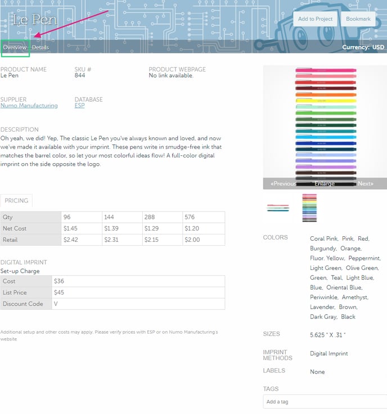The width and height of the screenshot is (387, 414).
Task: Advance to the next product image
Action: pos(365,184)
